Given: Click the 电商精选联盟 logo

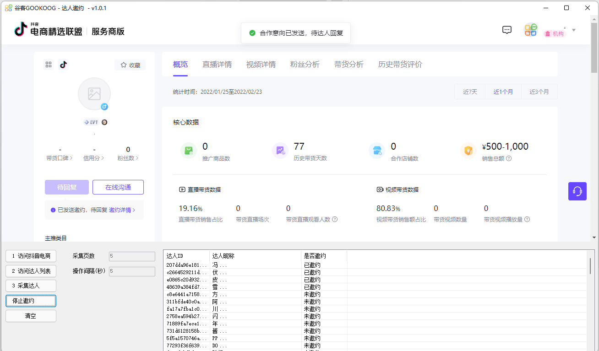Looking at the screenshot, I should [49, 30].
